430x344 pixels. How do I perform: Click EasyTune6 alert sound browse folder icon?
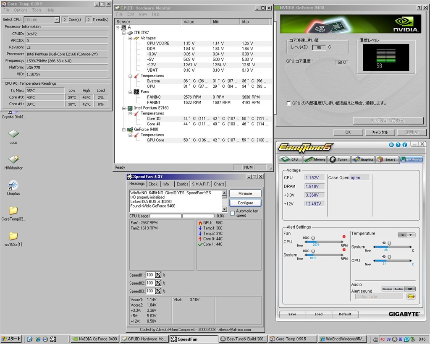click(x=411, y=296)
